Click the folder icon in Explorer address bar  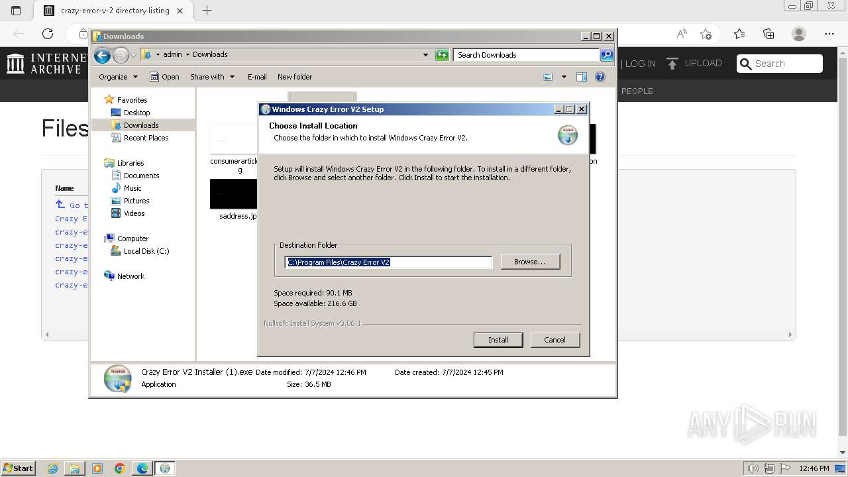pyautogui.click(x=146, y=54)
